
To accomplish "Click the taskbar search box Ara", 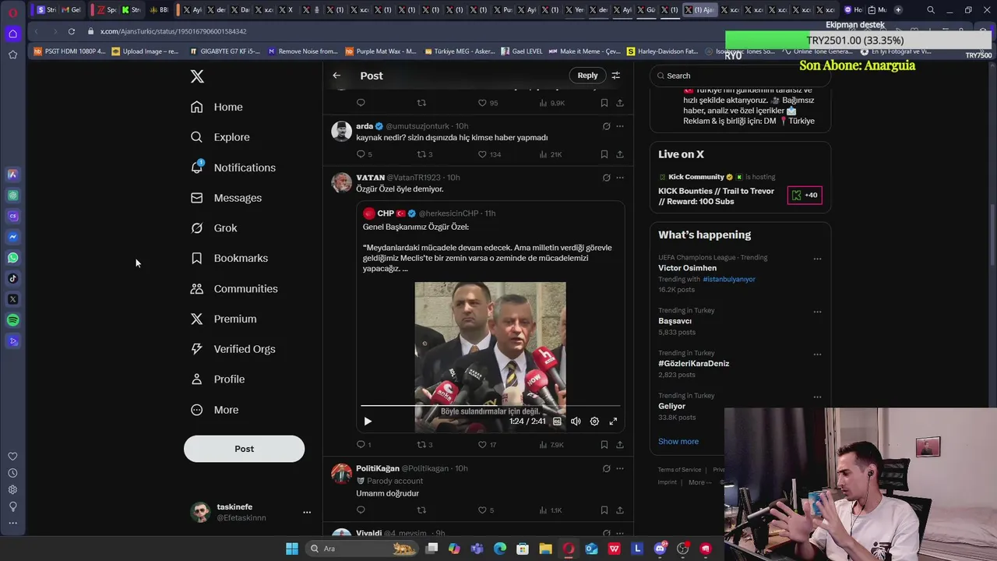I will pos(361,549).
